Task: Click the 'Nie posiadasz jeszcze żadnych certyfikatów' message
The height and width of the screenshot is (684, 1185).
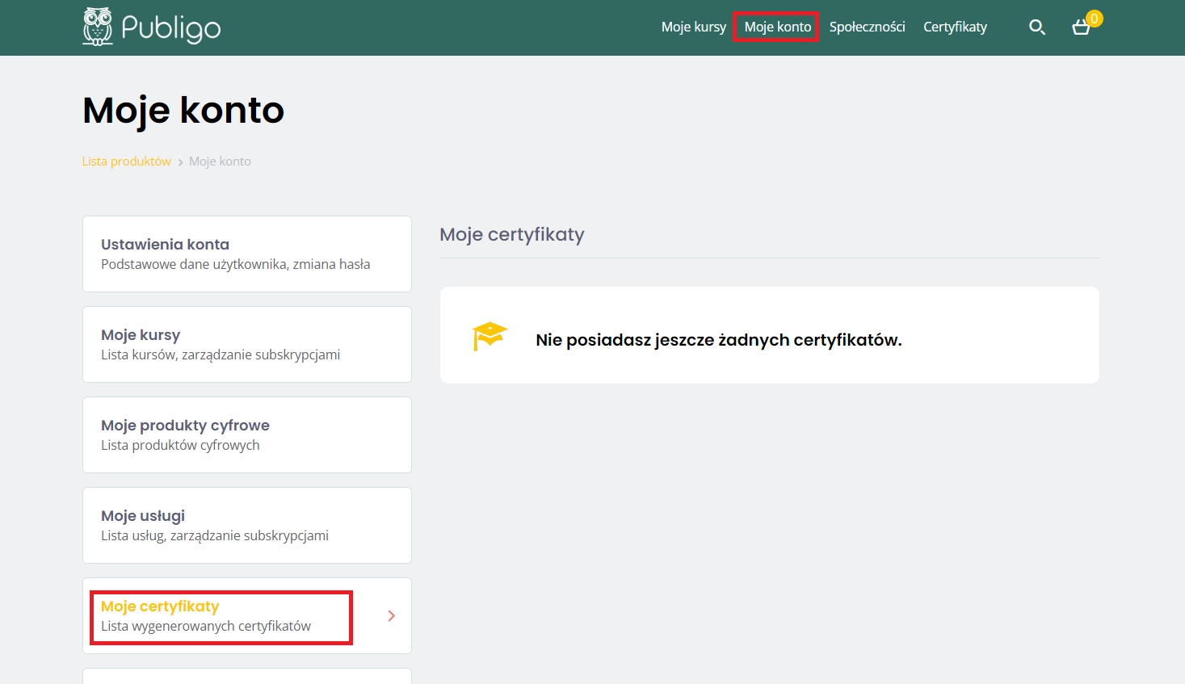Action: (719, 340)
